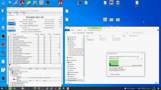
Task: Click the 50 °C temperature button
Action: 11,30
